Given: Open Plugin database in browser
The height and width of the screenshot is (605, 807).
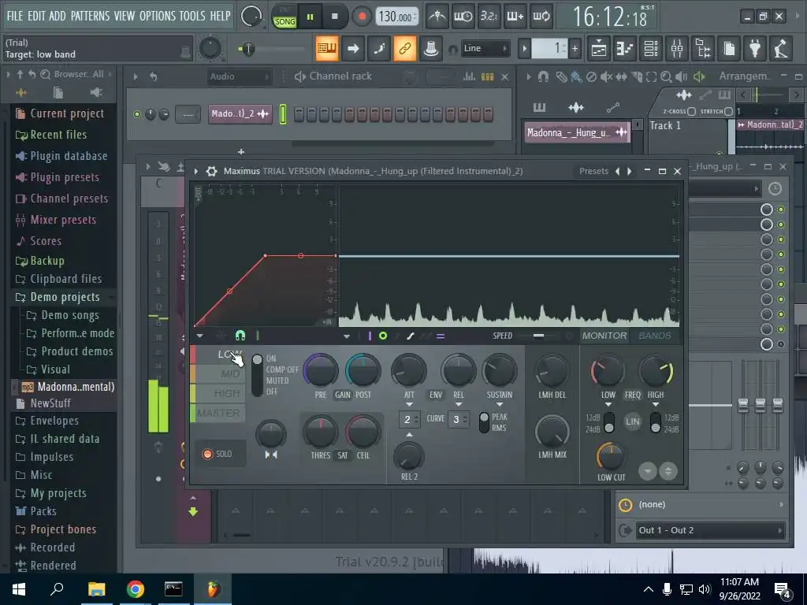Looking at the screenshot, I should tap(69, 156).
